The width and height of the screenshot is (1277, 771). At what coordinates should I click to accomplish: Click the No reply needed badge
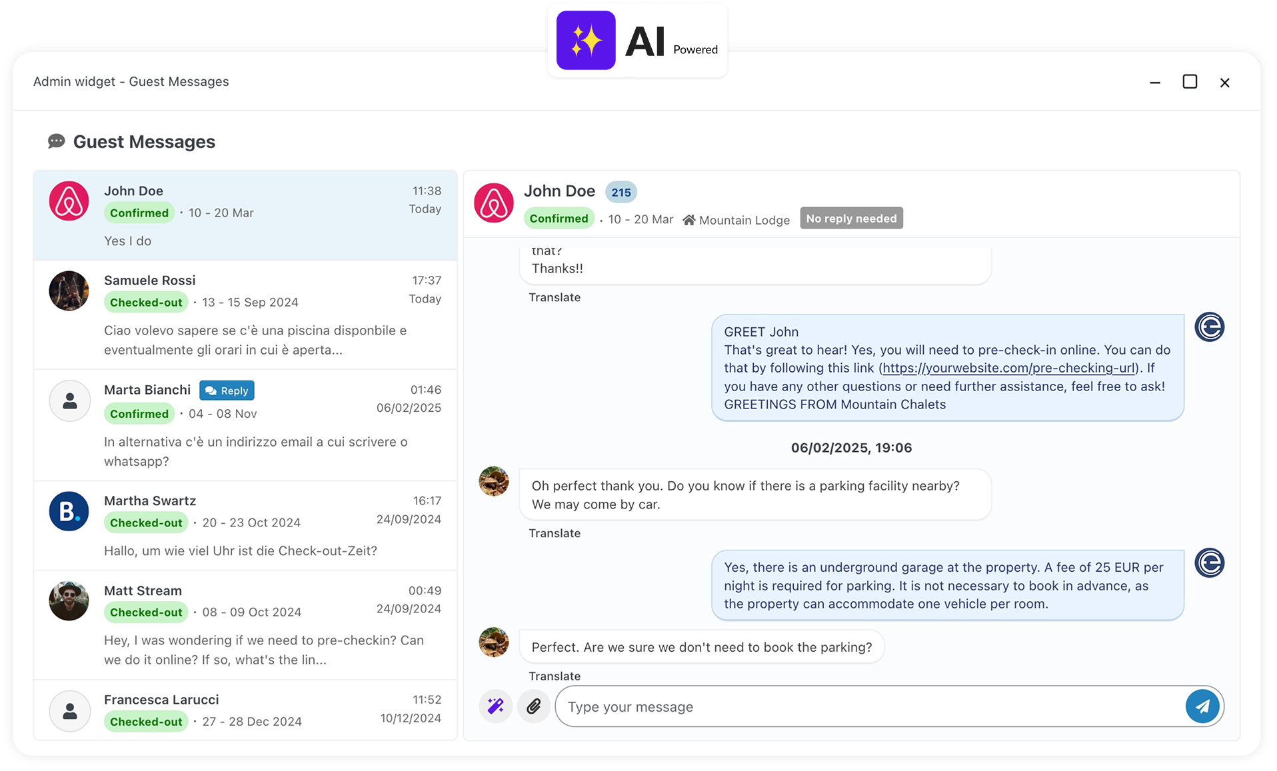851,219
